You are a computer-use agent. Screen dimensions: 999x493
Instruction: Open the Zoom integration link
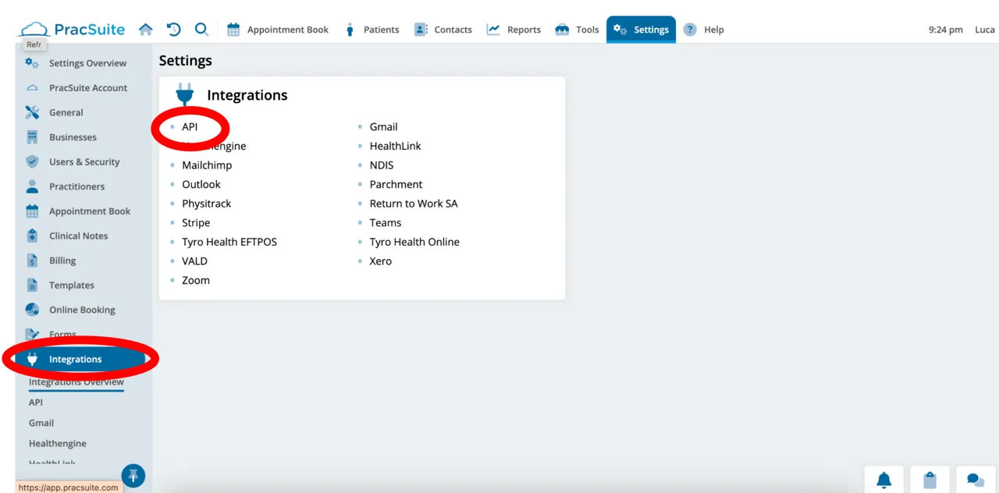(x=196, y=280)
